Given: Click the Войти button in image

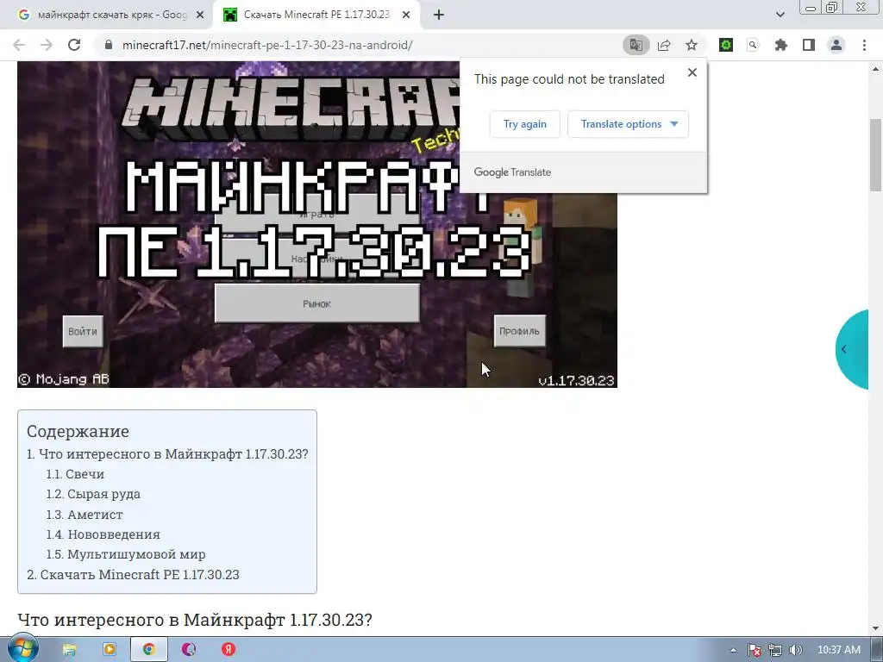Looking at the screenshot, I should point(83,331).
